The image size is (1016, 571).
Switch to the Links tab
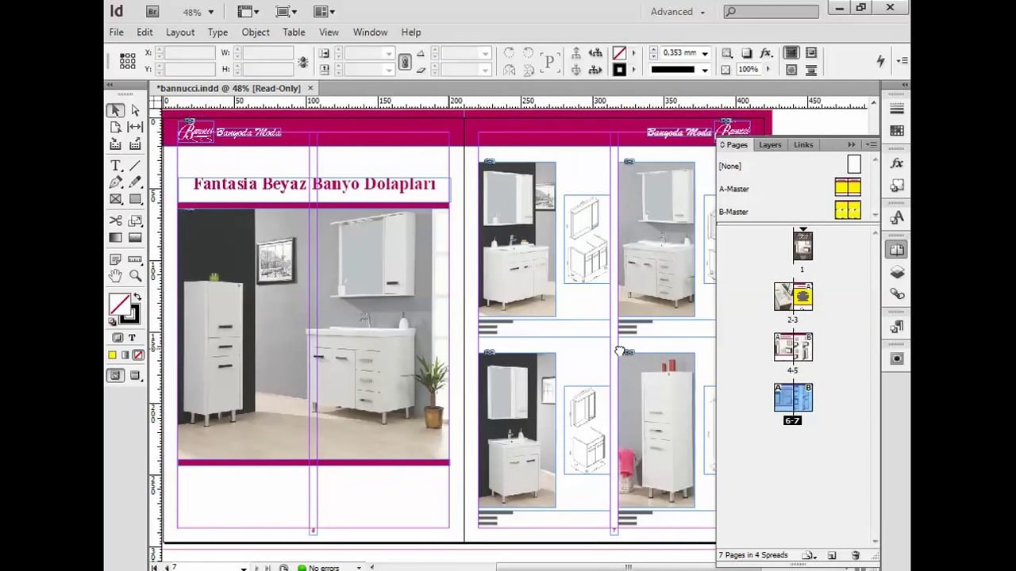coord(803,145)
